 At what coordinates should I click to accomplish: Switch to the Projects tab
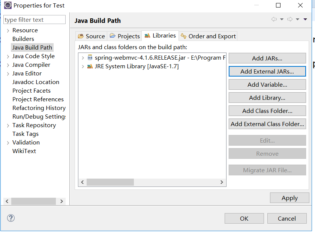(x=124, y=36)
